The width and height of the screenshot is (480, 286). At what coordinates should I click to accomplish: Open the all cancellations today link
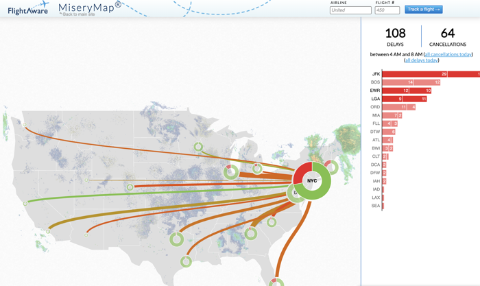448,54
